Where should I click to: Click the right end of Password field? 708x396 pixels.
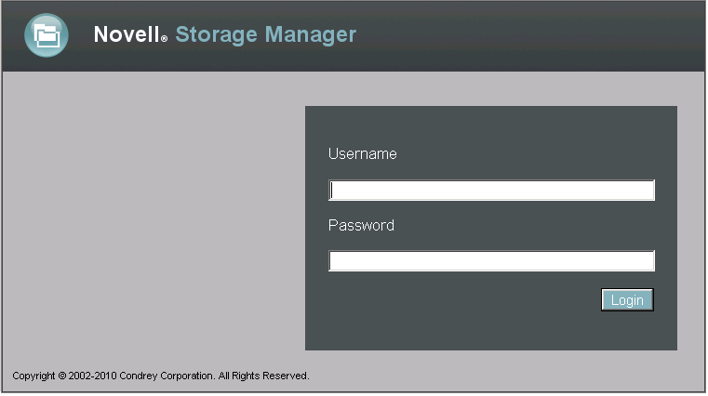[x=648, y=261]
